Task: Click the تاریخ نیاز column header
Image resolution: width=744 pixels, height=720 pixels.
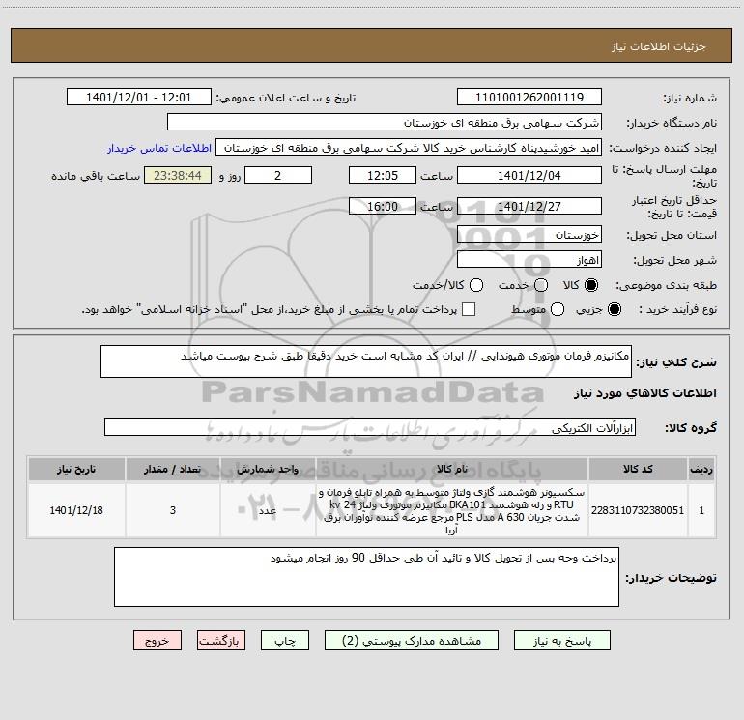Action: tap(76, 469)
